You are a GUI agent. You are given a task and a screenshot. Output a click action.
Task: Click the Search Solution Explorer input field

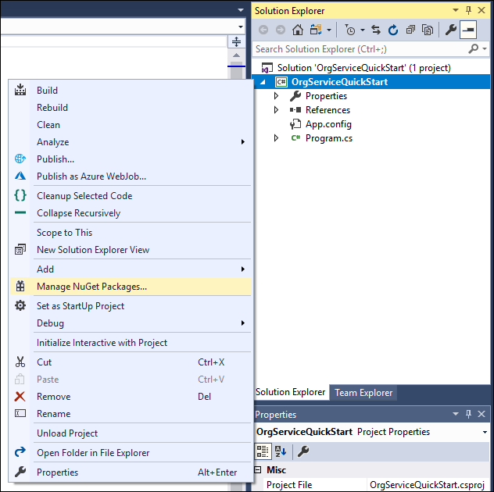[361, 48]
